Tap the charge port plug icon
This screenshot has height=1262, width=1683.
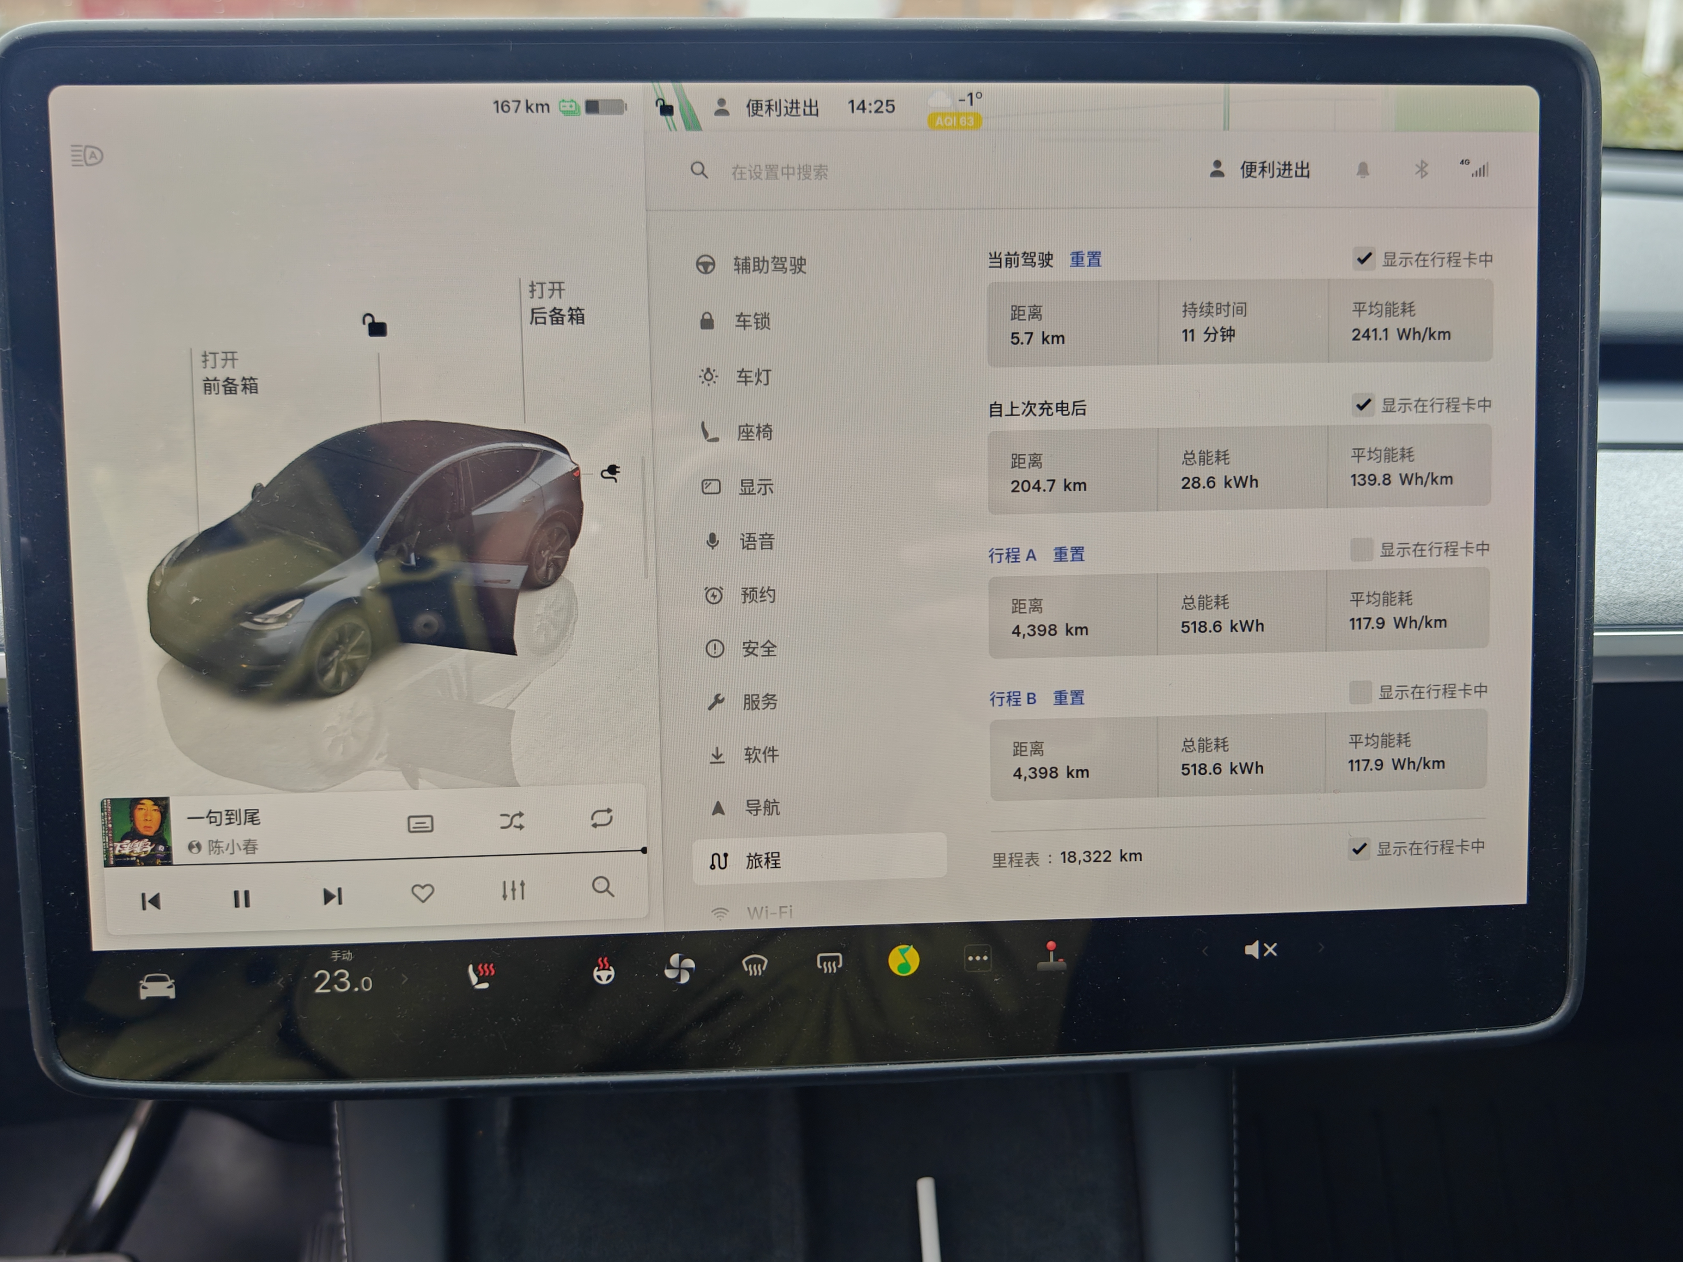pyautogui.click(x=610, y=473)
